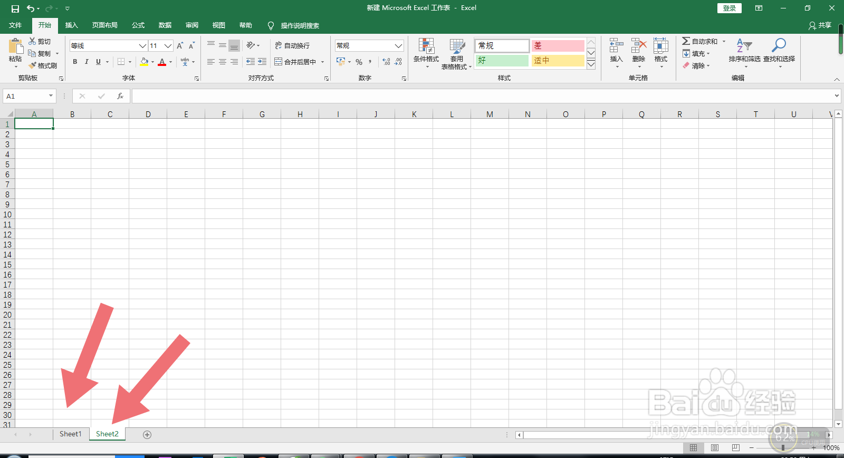Toggle bottom vertical alignment
This screenshot has width=844, height=458.
(234, 45)
